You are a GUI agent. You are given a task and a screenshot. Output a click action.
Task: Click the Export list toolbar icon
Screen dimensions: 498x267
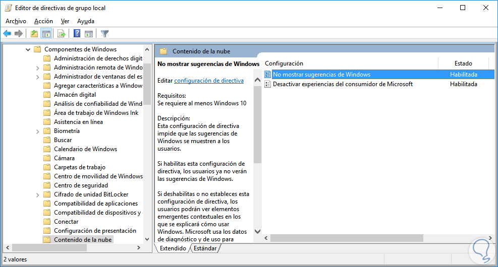[62, 33]
